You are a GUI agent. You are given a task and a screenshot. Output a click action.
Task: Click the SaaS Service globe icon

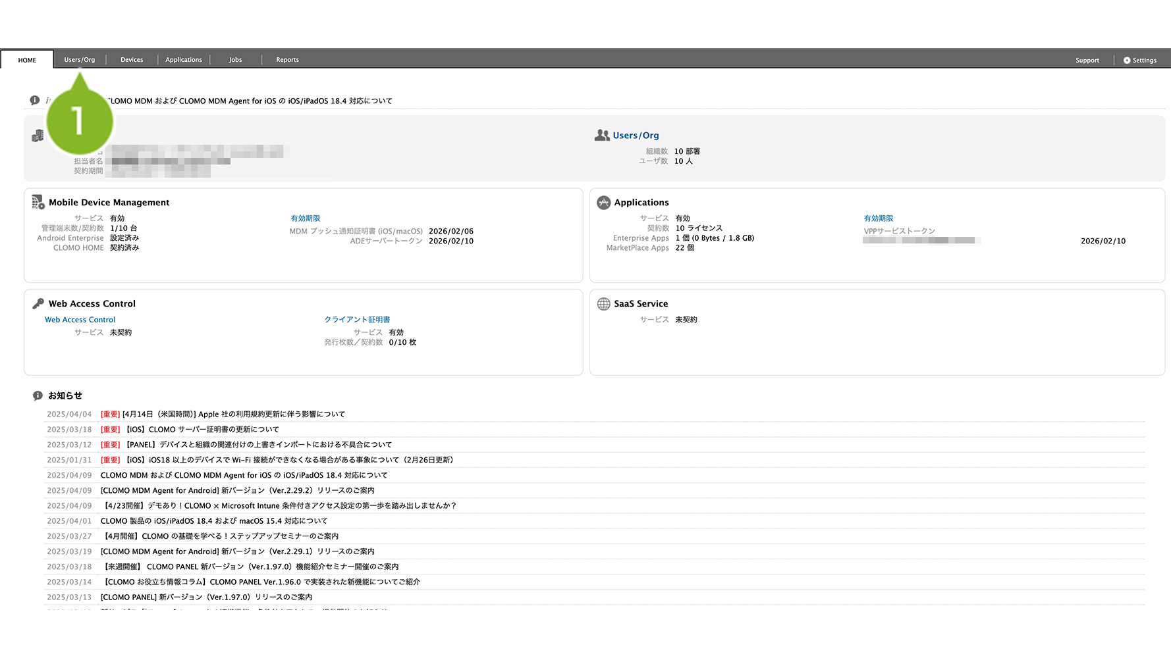(x=604, y=304)
